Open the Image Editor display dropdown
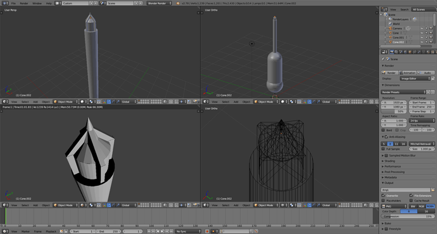The image size is (437, 234). 415,79
